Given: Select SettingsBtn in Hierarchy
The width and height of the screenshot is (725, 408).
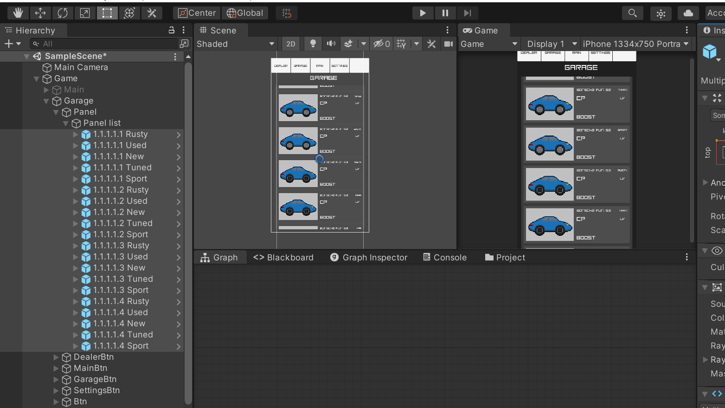Looking at the screenshot, I should click(96, 390).
